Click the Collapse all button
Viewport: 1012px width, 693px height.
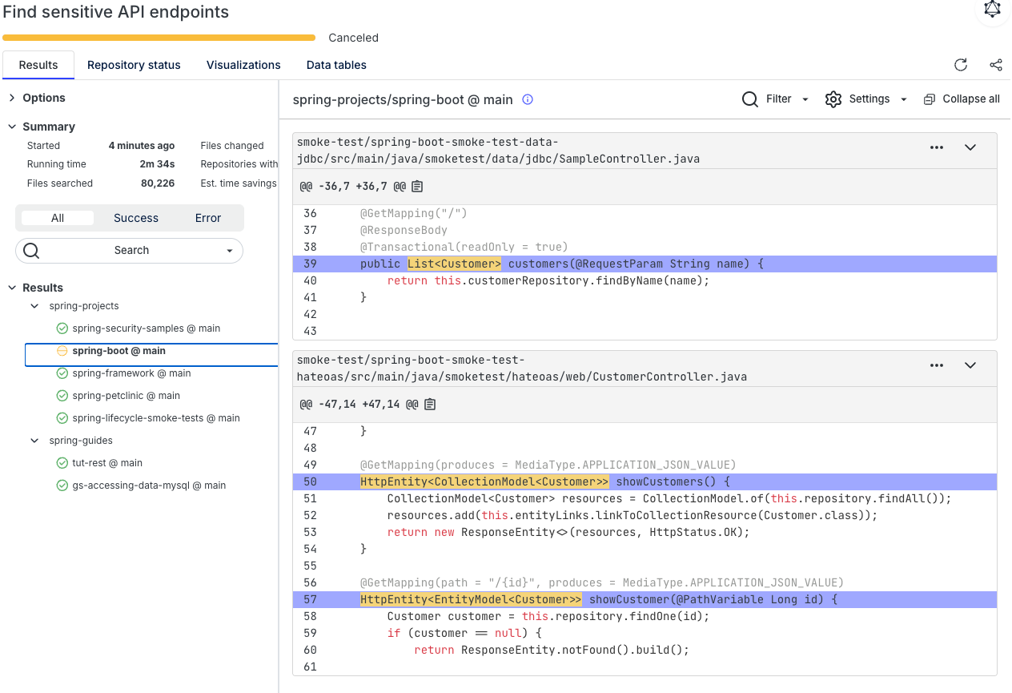[x=962, y=99]
